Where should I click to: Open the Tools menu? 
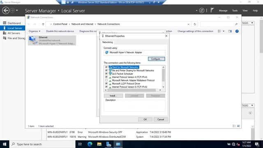click(x=235, y=11)
